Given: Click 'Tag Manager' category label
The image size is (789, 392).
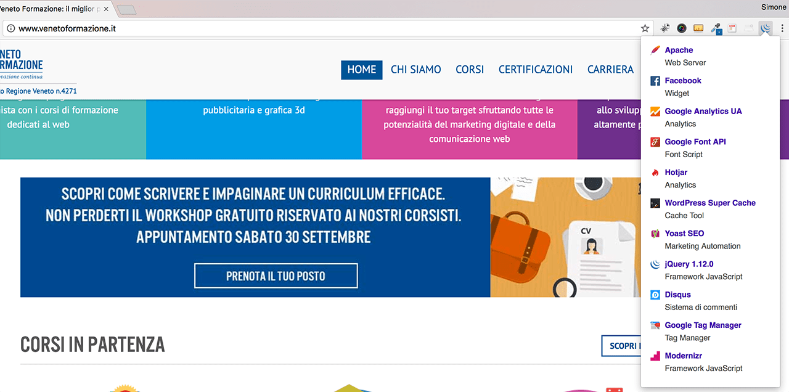Looking at the screenshot, I should click(687, 338).
